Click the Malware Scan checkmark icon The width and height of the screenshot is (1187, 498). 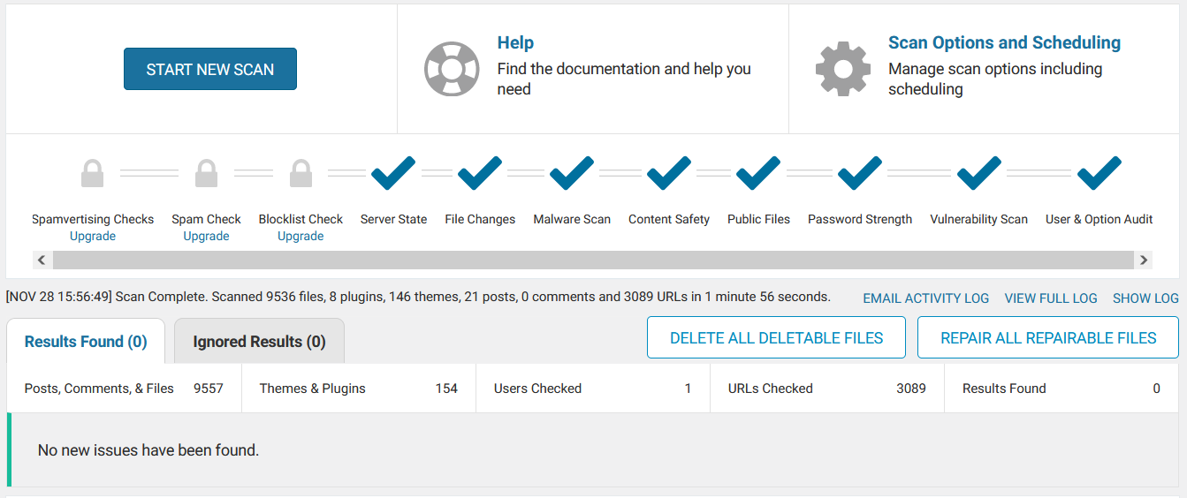572,173
